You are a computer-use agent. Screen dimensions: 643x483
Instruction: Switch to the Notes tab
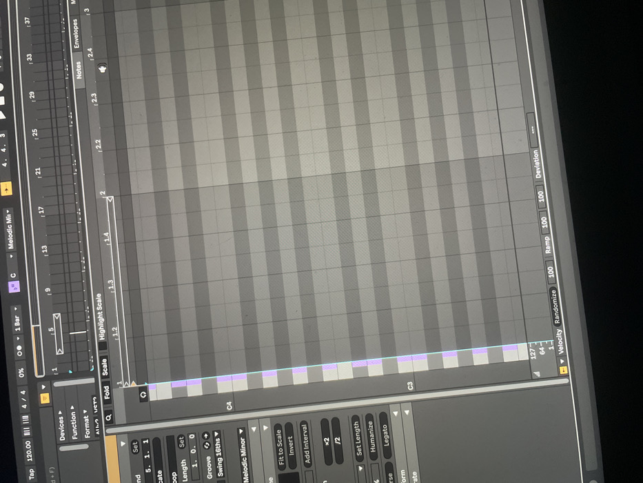pyautogui.click(x=79, y=70)
